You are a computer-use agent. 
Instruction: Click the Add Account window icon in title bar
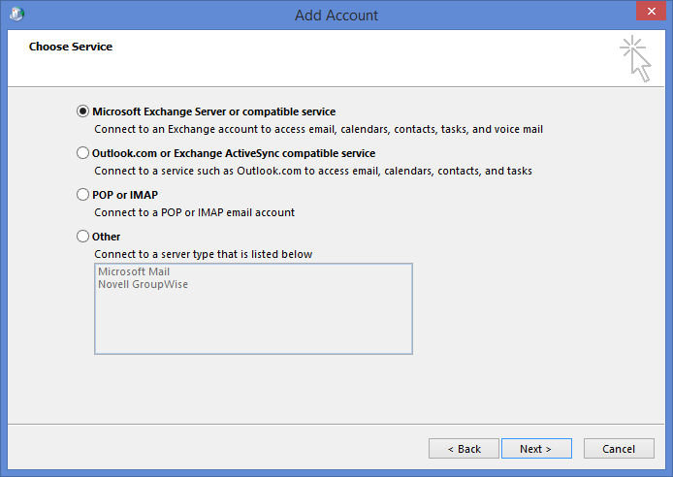(x=17, y=15)
